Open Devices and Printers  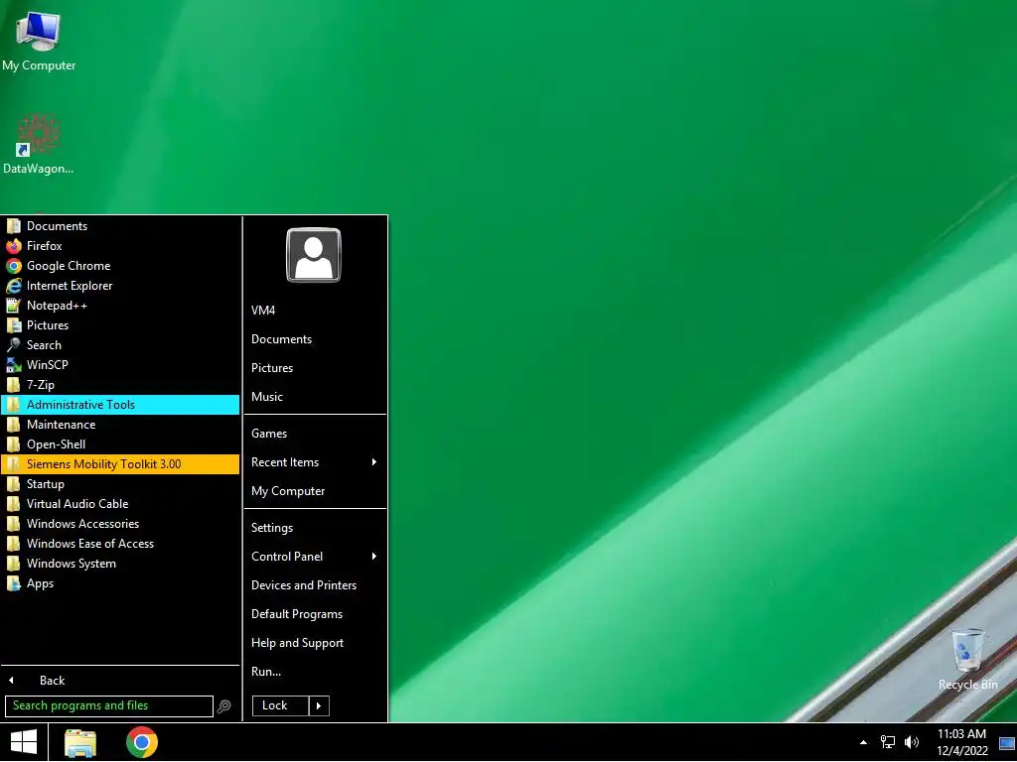pos(315,585)
